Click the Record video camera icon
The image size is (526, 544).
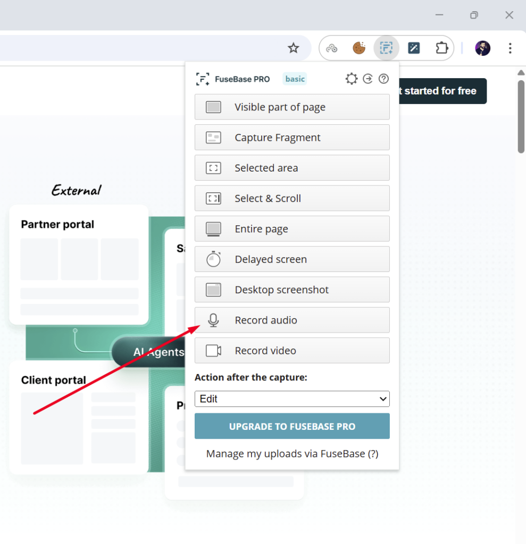coord(213,351)
